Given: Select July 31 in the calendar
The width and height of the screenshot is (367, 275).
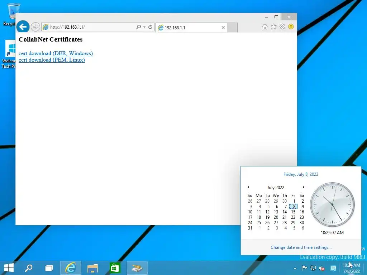Looking at the screenshot, I should pyautogui.click(x=250, y=228).
